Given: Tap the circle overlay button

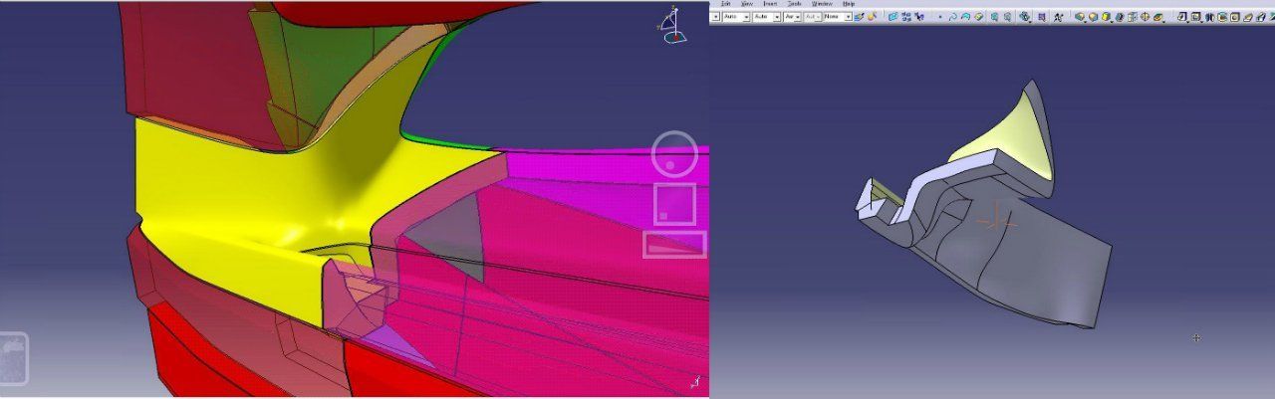Looking at the screenshot, I should (x=673, y=154).
